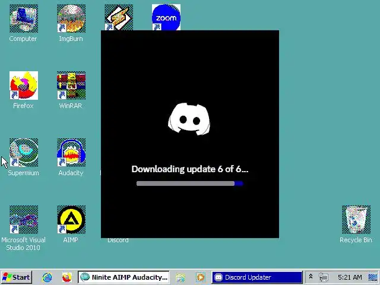Viewport: 380px width, 285px height.
Task: Click the show desktop icon beside the clock
Action: tap(373, 277)
